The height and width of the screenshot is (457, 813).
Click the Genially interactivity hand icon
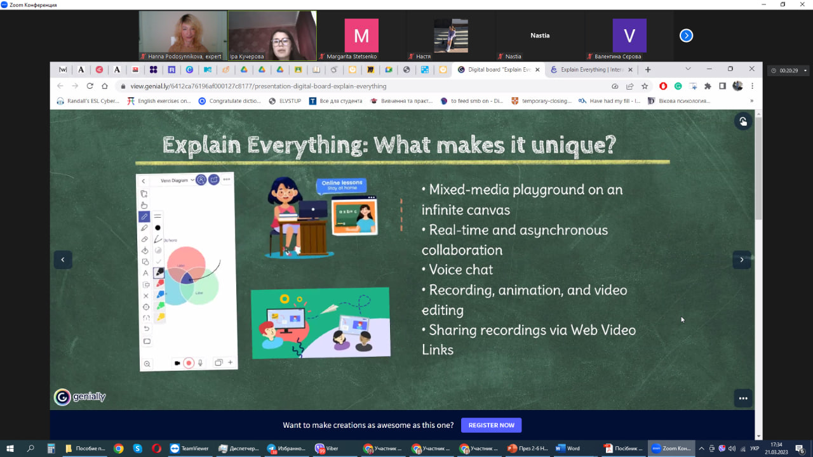point(742,121)
